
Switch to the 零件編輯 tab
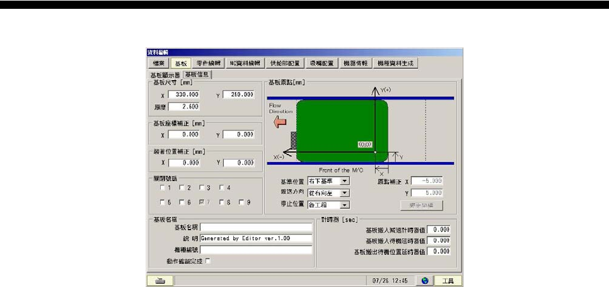(x=208, y=63)
